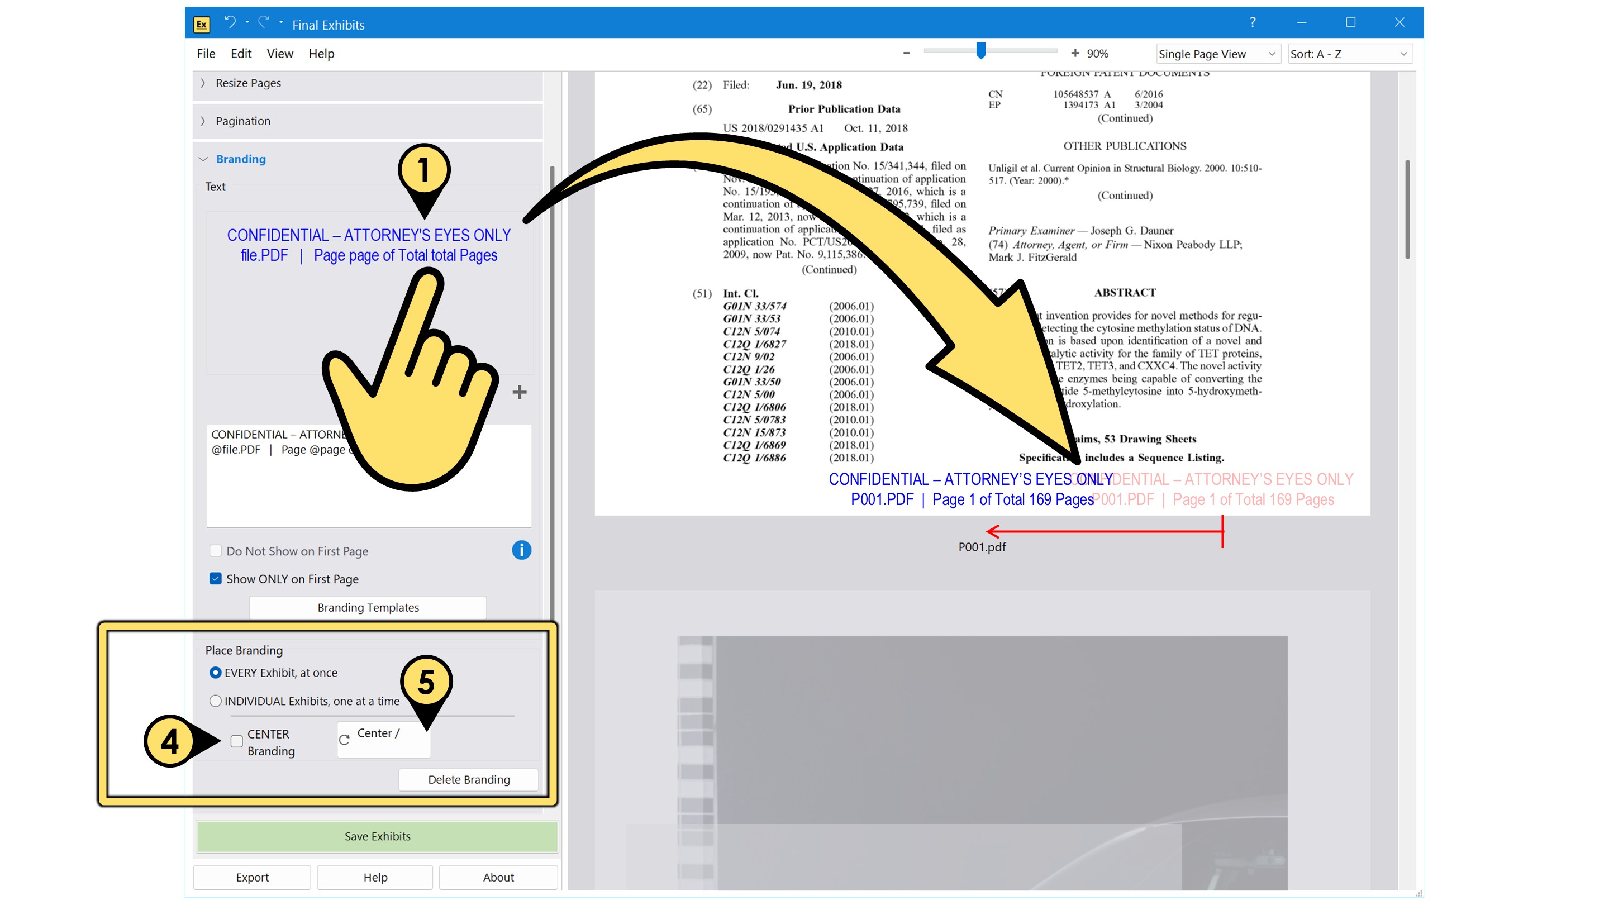Click the zoom out minus icon
1609x905 pixels.
point(906,54)
